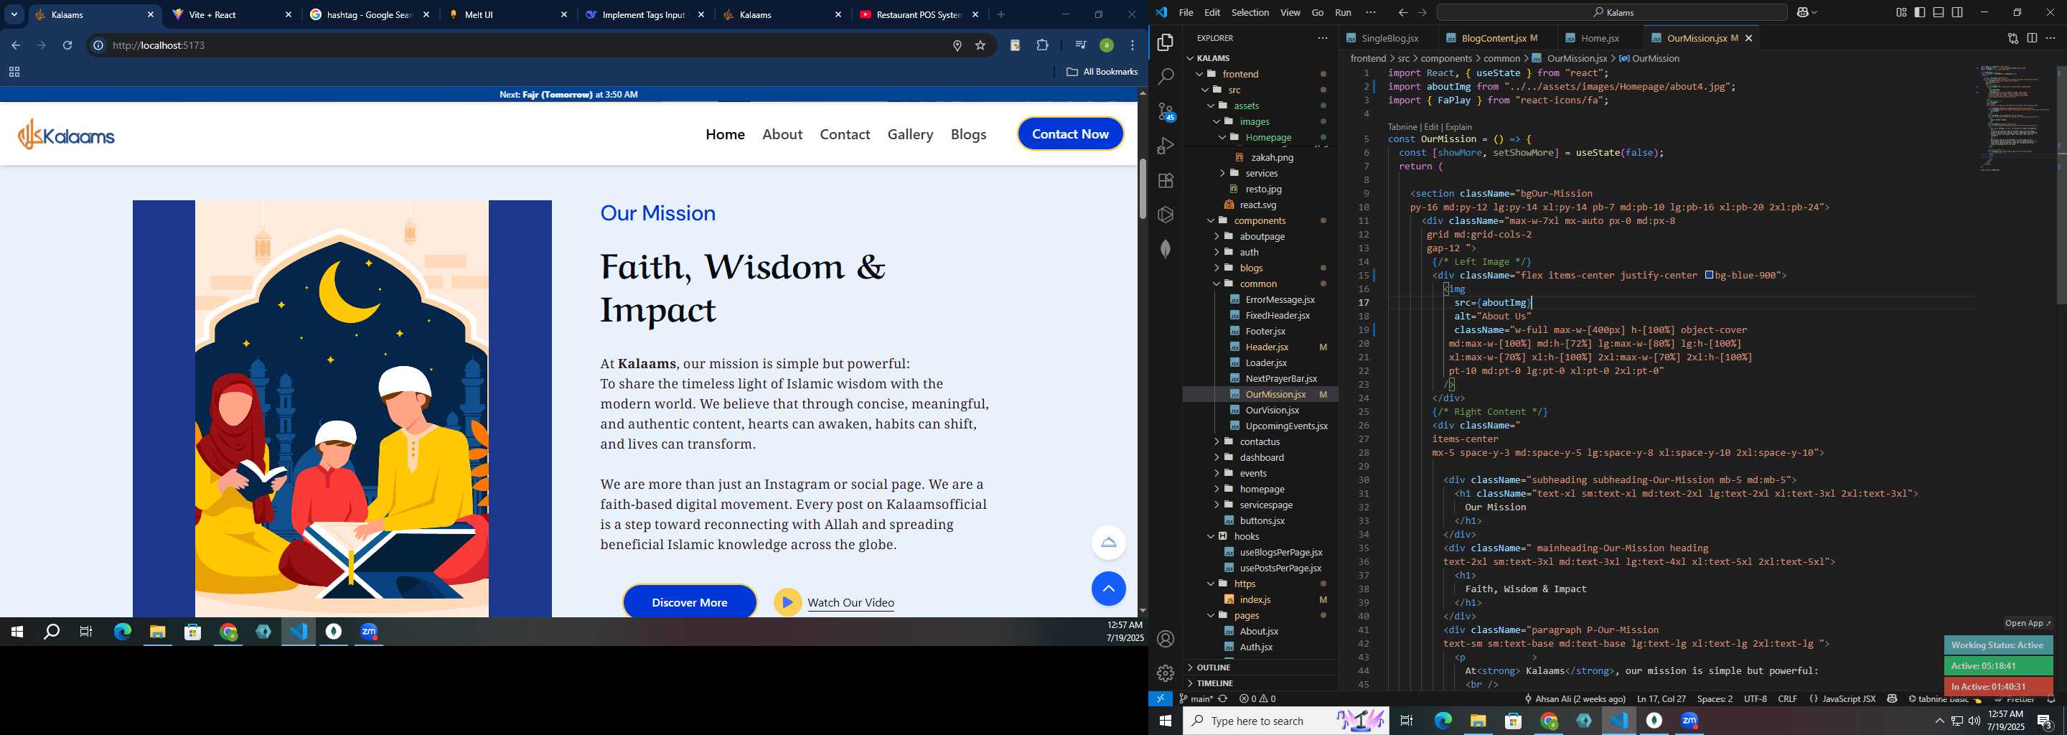Click the 'Type here to search' taskbar box
The width and height of the screenshot is (2067, 735).
(x=1285, y=721)
